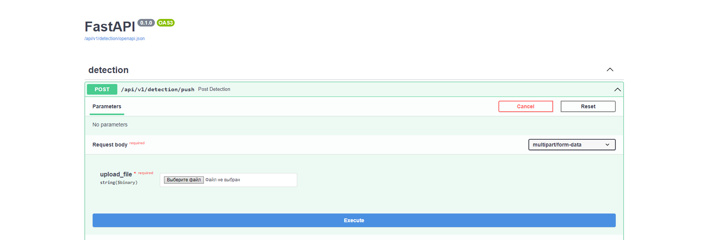Select the Parameters tab
The width and height of the screenshot is (708, 240).
tap(107, 106)
